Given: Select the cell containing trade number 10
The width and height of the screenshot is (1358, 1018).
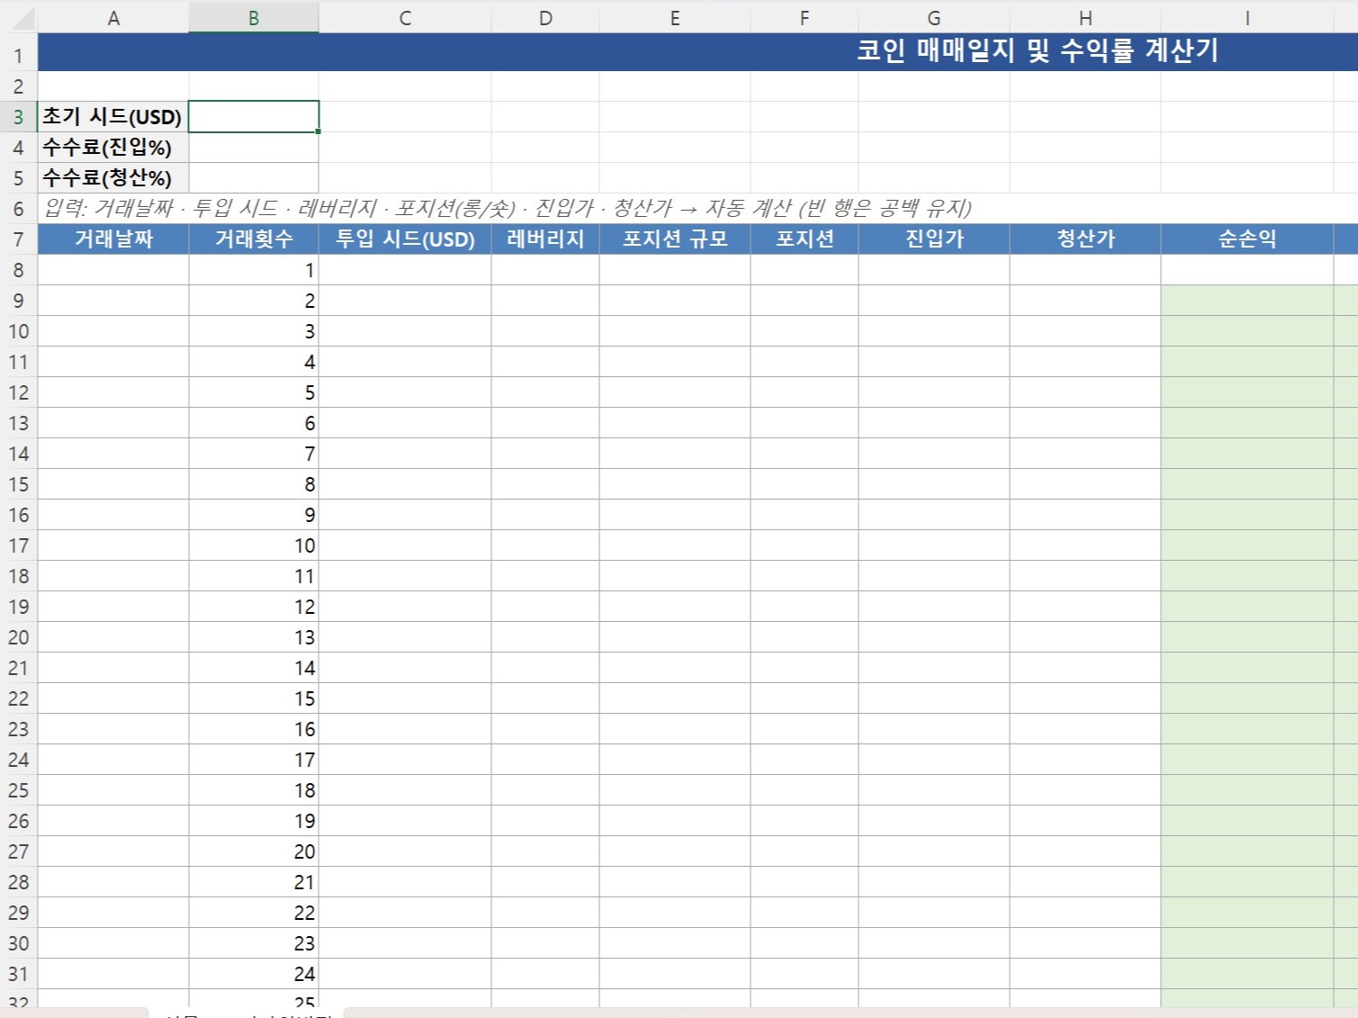Looking at the screenshot, I should click(253, 545).
